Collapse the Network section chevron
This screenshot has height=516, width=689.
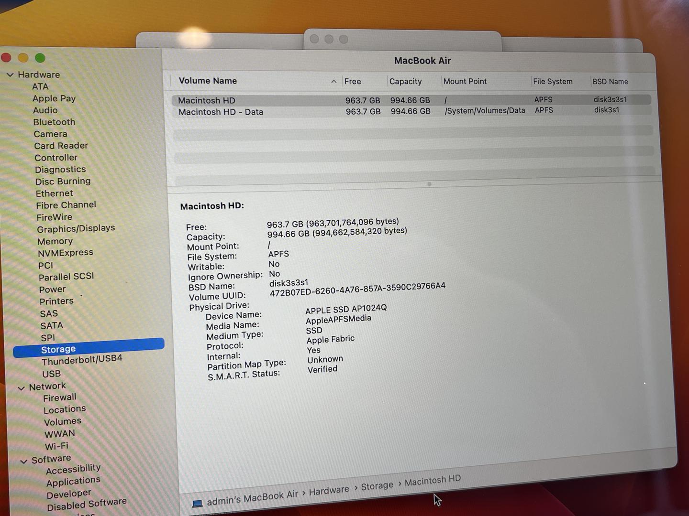coord(21,388)
